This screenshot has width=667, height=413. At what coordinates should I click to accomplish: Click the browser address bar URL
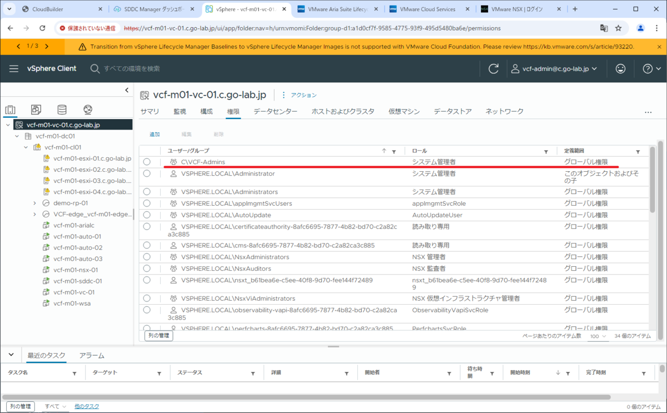312,28
